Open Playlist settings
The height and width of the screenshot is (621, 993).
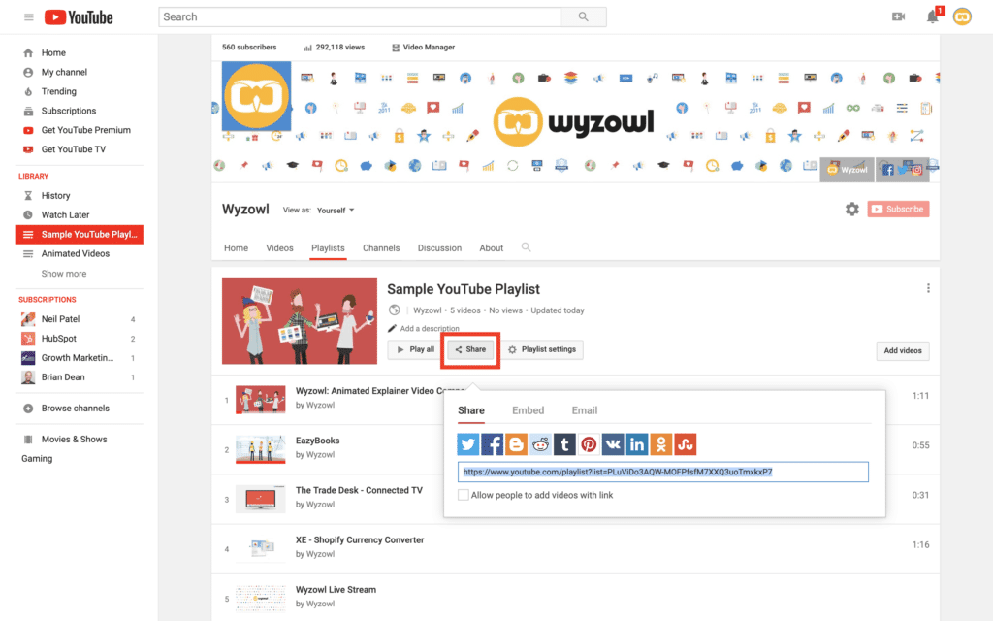tap(542, 349)
